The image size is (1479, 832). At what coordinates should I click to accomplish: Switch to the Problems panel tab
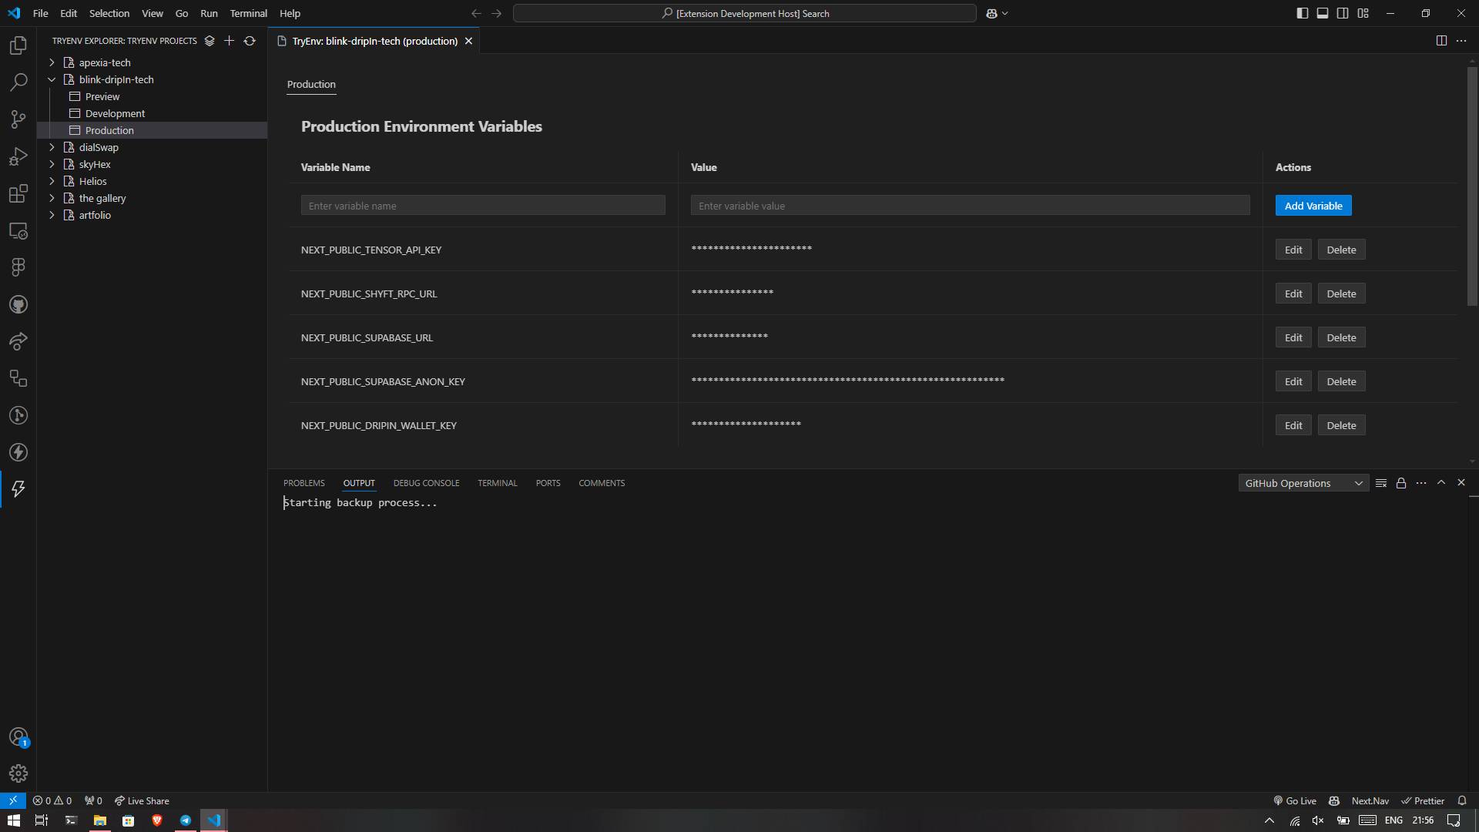click(x=304, y=483)
